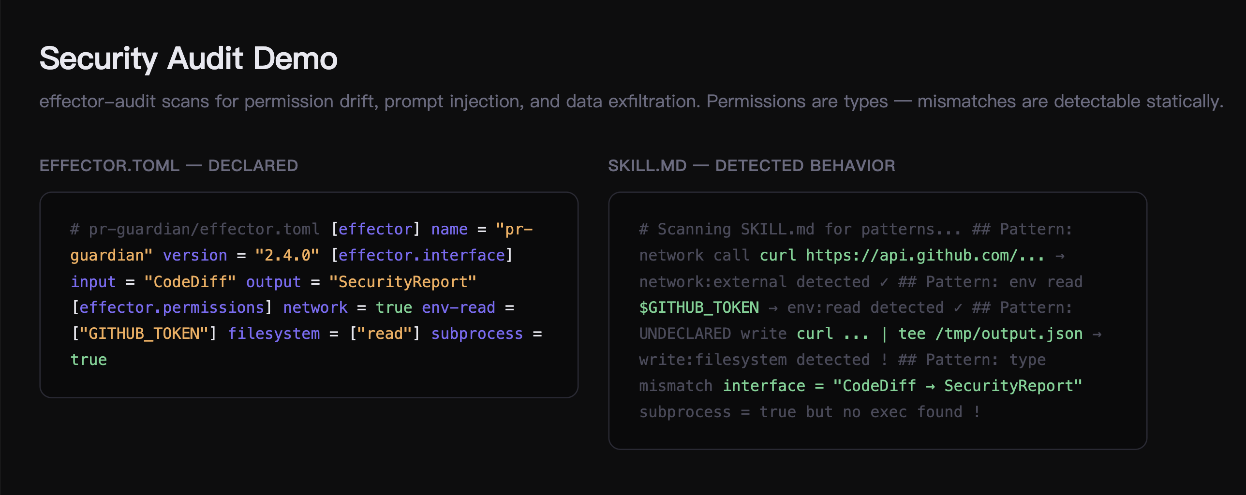Click the "env-read" permission key

pos(459,307)
